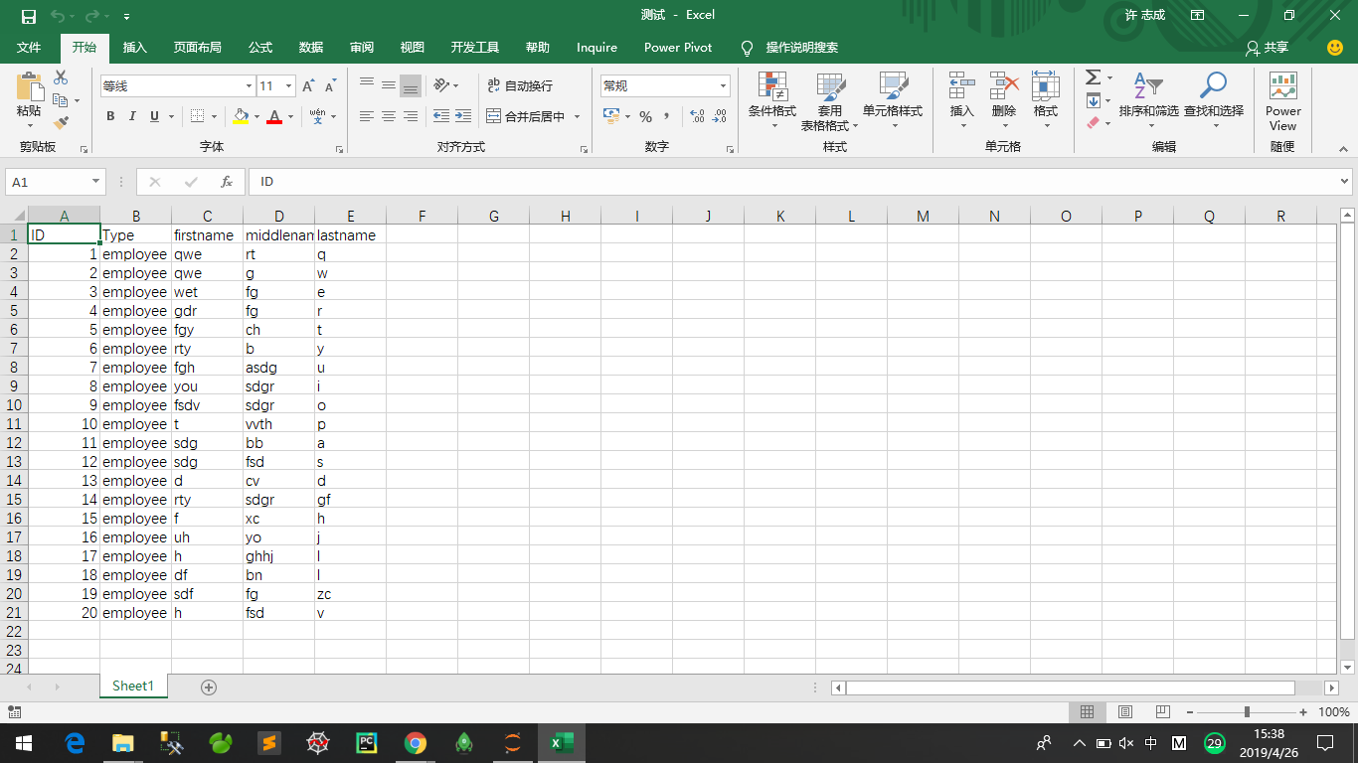Open the Power Pivot tab
Viewport: 1358px width, 763px height.
(677, 47)
